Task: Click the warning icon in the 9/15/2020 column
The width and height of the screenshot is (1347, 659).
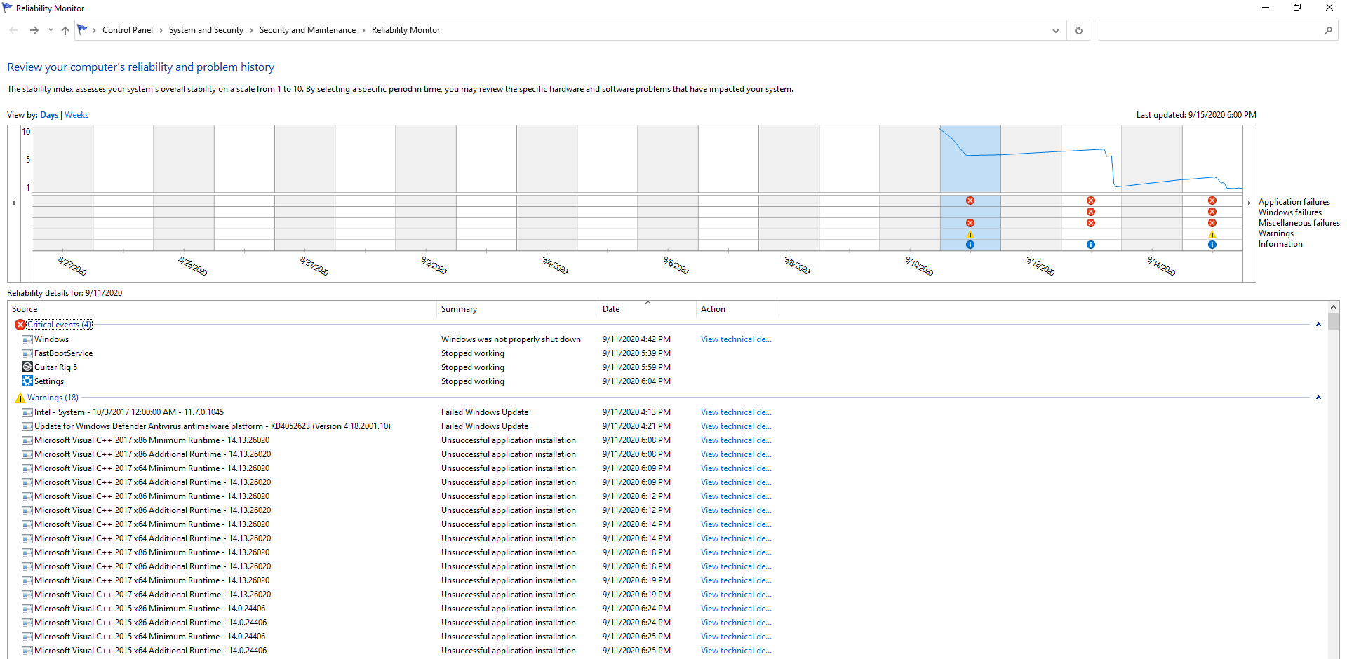Action: tap(1212, 234)
